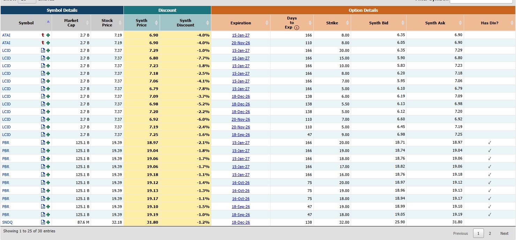The height and width of the screenshot is (240, 516).
Task: Open 15-Jan-27 expiration link in LCID strike 30.00 row
Action: click(241, 50)
